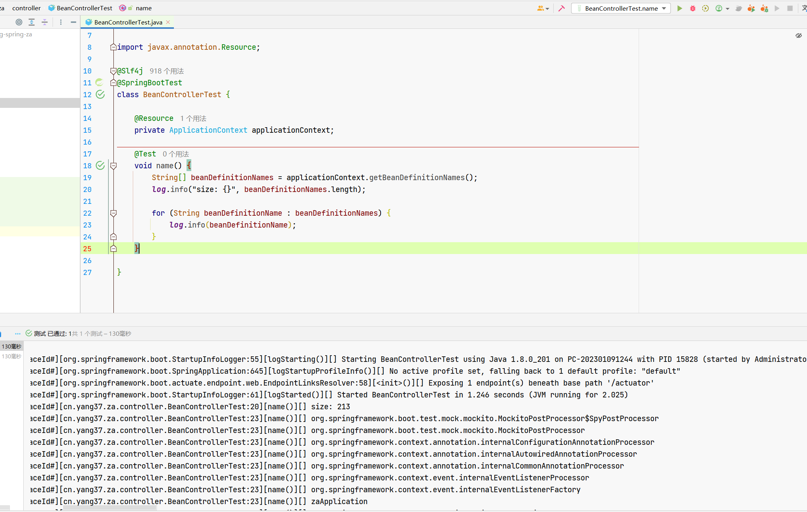Click fold end marker at line 24
Image resolution: width=807 pixels, height=512 pixels.
click(x=113, y=237)
